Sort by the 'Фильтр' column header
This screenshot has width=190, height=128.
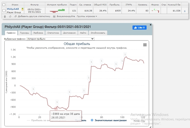tap(34, 5)
